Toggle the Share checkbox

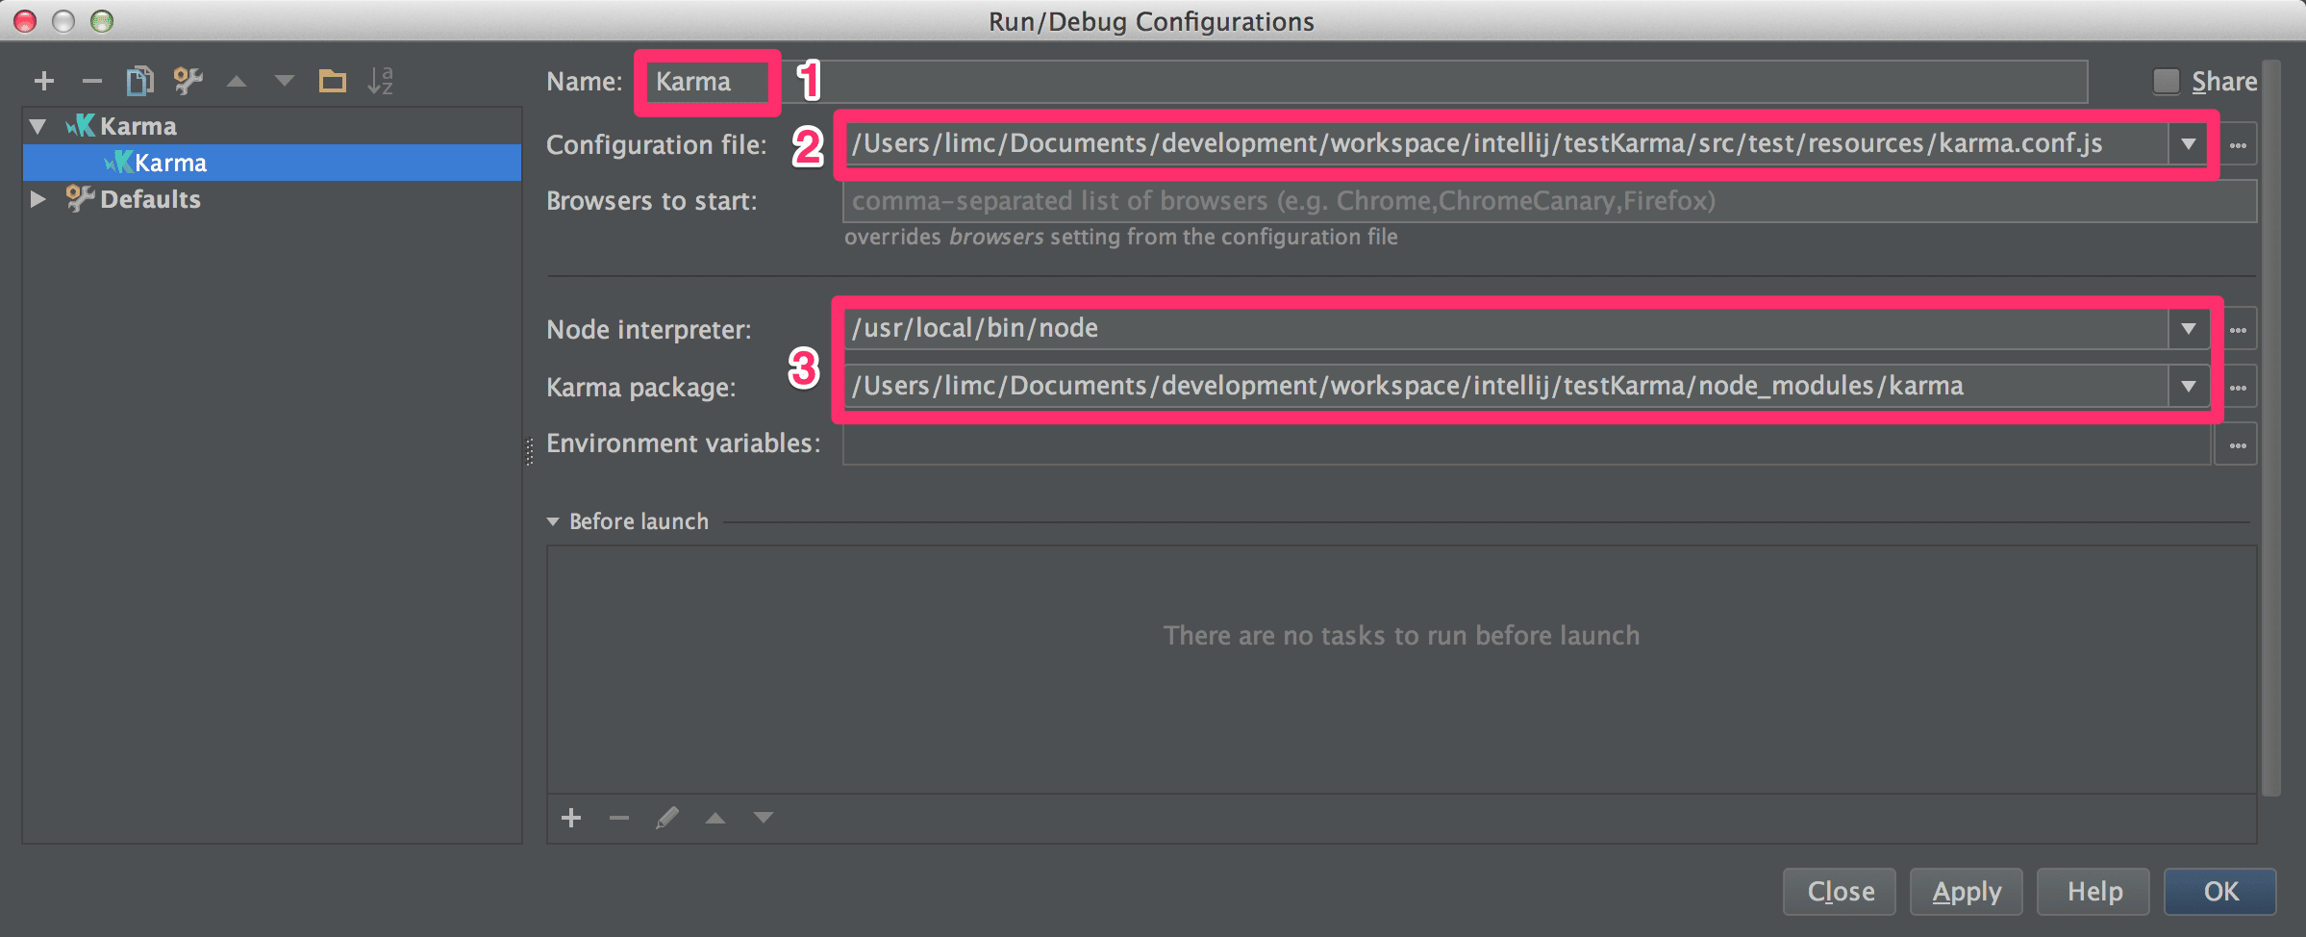2166,82
